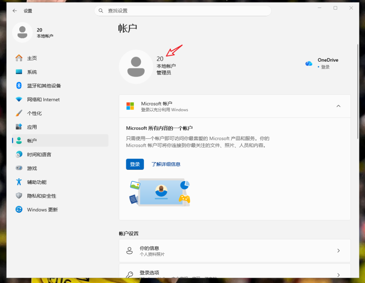Screen dimensions: 365x283
Task: Switch to the 个性化 section
Action: (x=35, y=113)
